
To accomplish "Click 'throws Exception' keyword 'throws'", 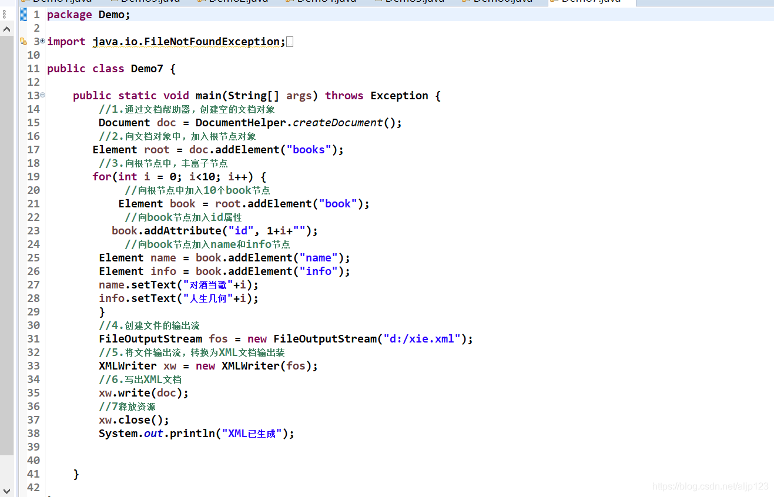I will [344, 96].
